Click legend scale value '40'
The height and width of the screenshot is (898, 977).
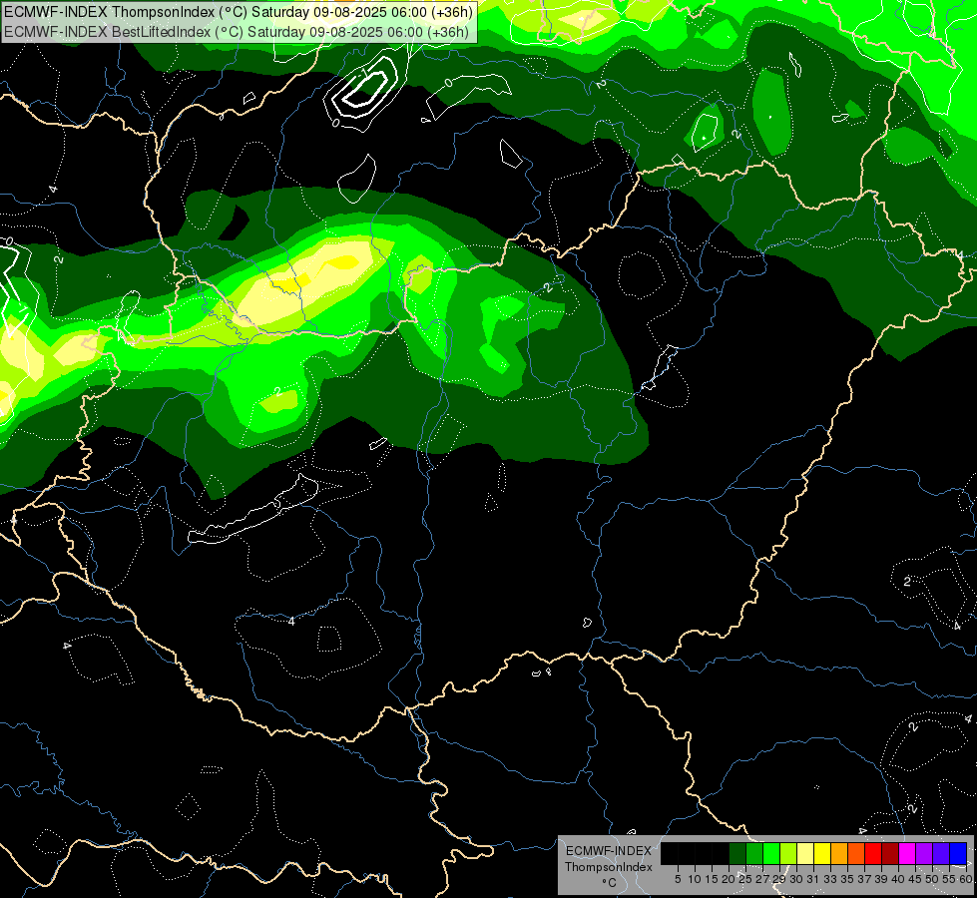pyautogui.click(x=898, y=879)
